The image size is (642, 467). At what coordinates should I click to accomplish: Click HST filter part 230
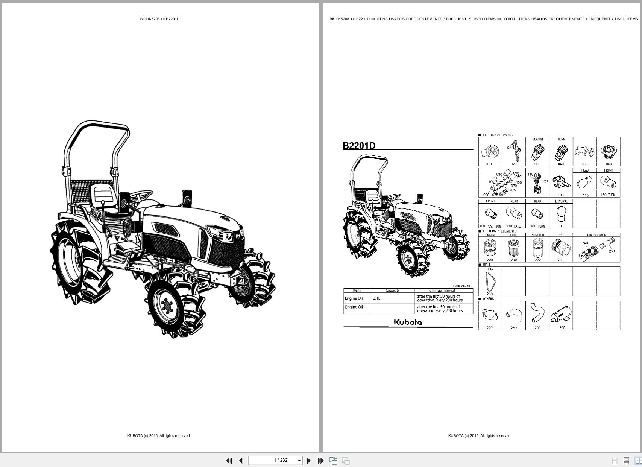[x=561, y=248]
